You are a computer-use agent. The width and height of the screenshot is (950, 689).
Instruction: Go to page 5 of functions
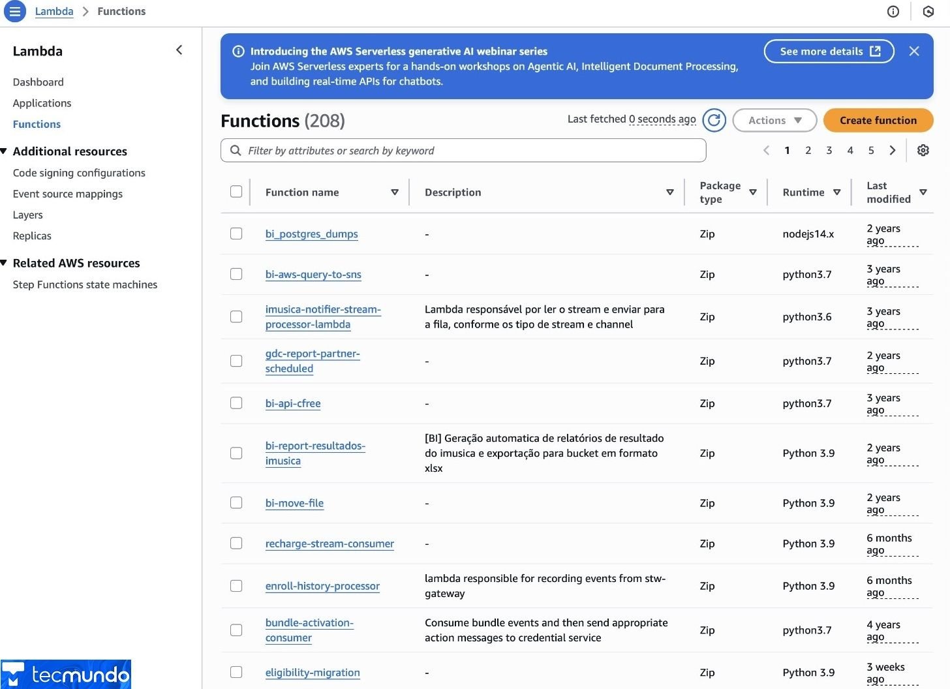pos(871,150)
